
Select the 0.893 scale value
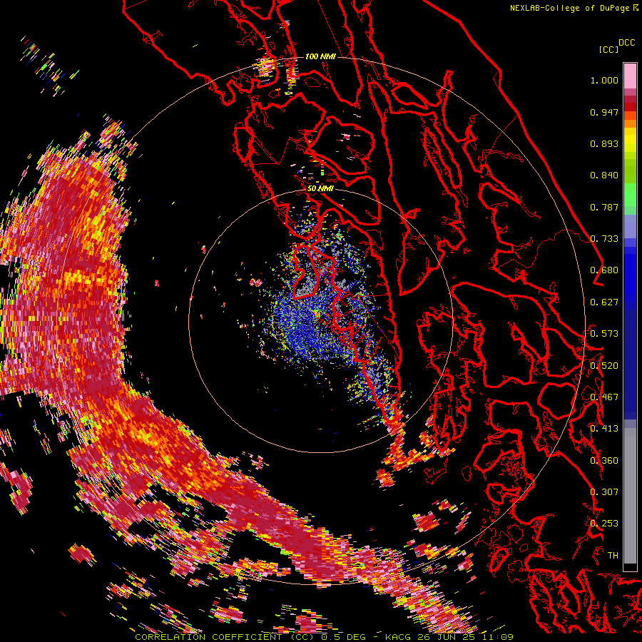coord(604,143)
